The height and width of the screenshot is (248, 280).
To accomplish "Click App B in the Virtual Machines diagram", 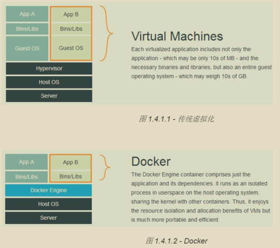I will click(71, 15).
